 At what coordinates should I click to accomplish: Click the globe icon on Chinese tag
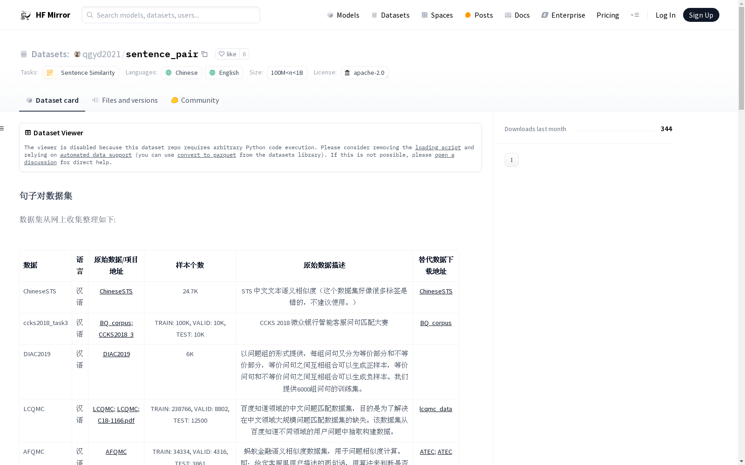169,73
